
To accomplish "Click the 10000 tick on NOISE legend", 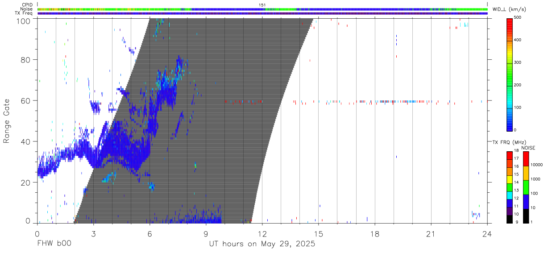I will pos(536,165).
